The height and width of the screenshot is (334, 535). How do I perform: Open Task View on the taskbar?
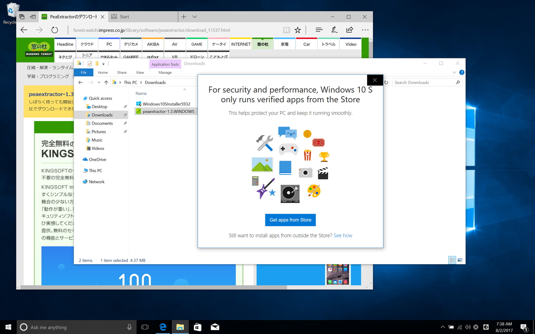click(145, 327)
